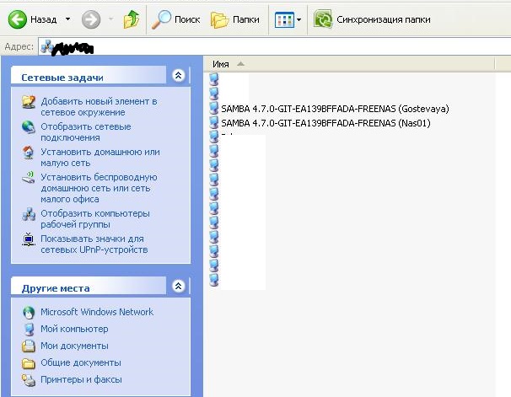
Task: Click the Принтеры и факсы icon
Action: pyautogui.click(x=29, y=380)
